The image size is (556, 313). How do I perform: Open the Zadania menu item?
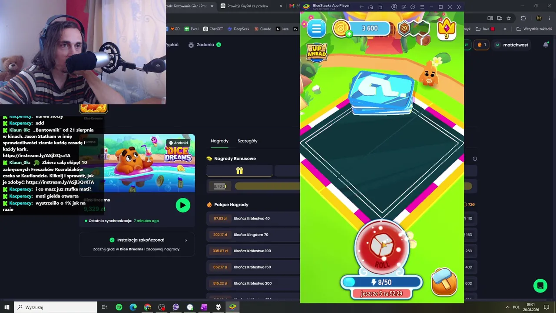coord(205,45)
